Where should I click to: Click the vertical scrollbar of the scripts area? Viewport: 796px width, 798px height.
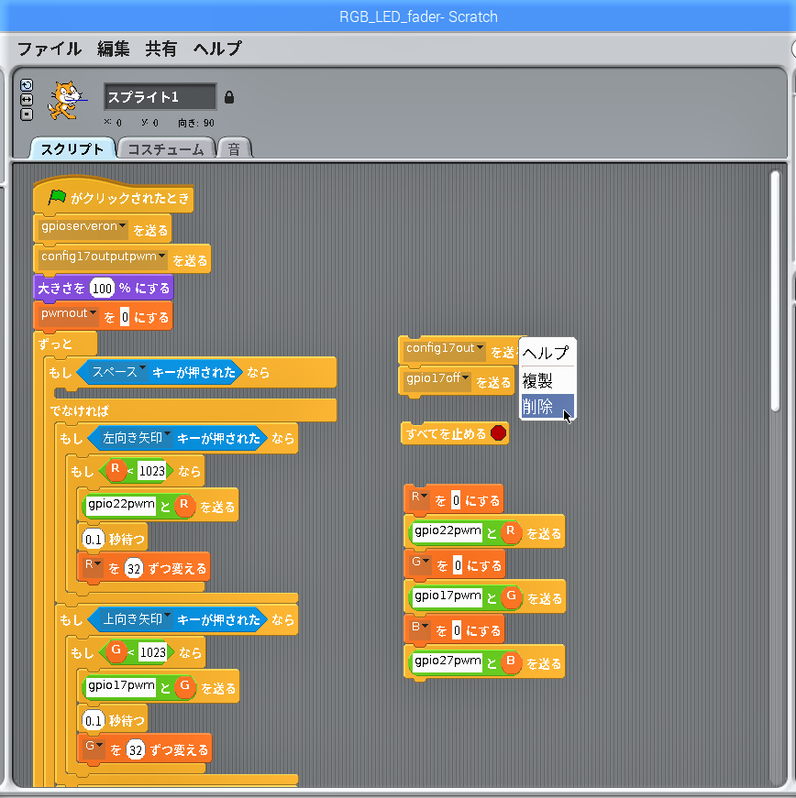point(775,290)
